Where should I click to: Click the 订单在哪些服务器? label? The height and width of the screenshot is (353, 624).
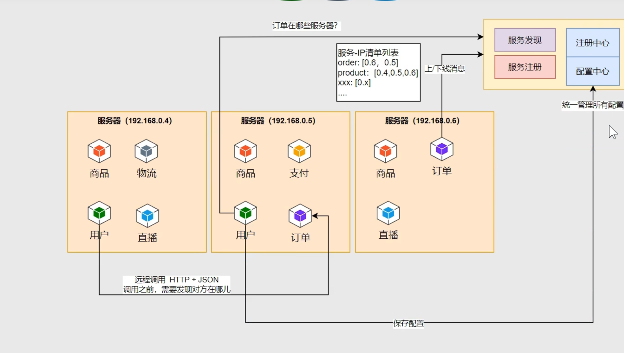click(305, 26)
